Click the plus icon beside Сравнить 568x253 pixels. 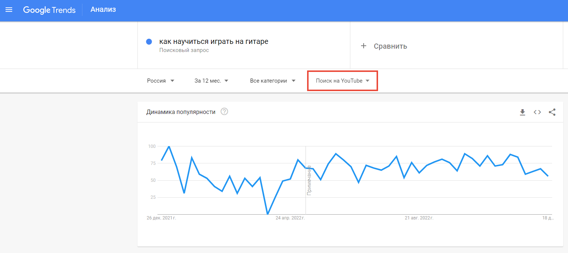(x=364, y=46)
